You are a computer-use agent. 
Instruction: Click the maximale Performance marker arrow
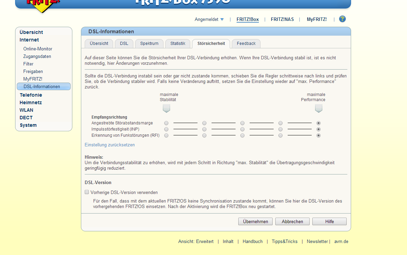point(319,108)
